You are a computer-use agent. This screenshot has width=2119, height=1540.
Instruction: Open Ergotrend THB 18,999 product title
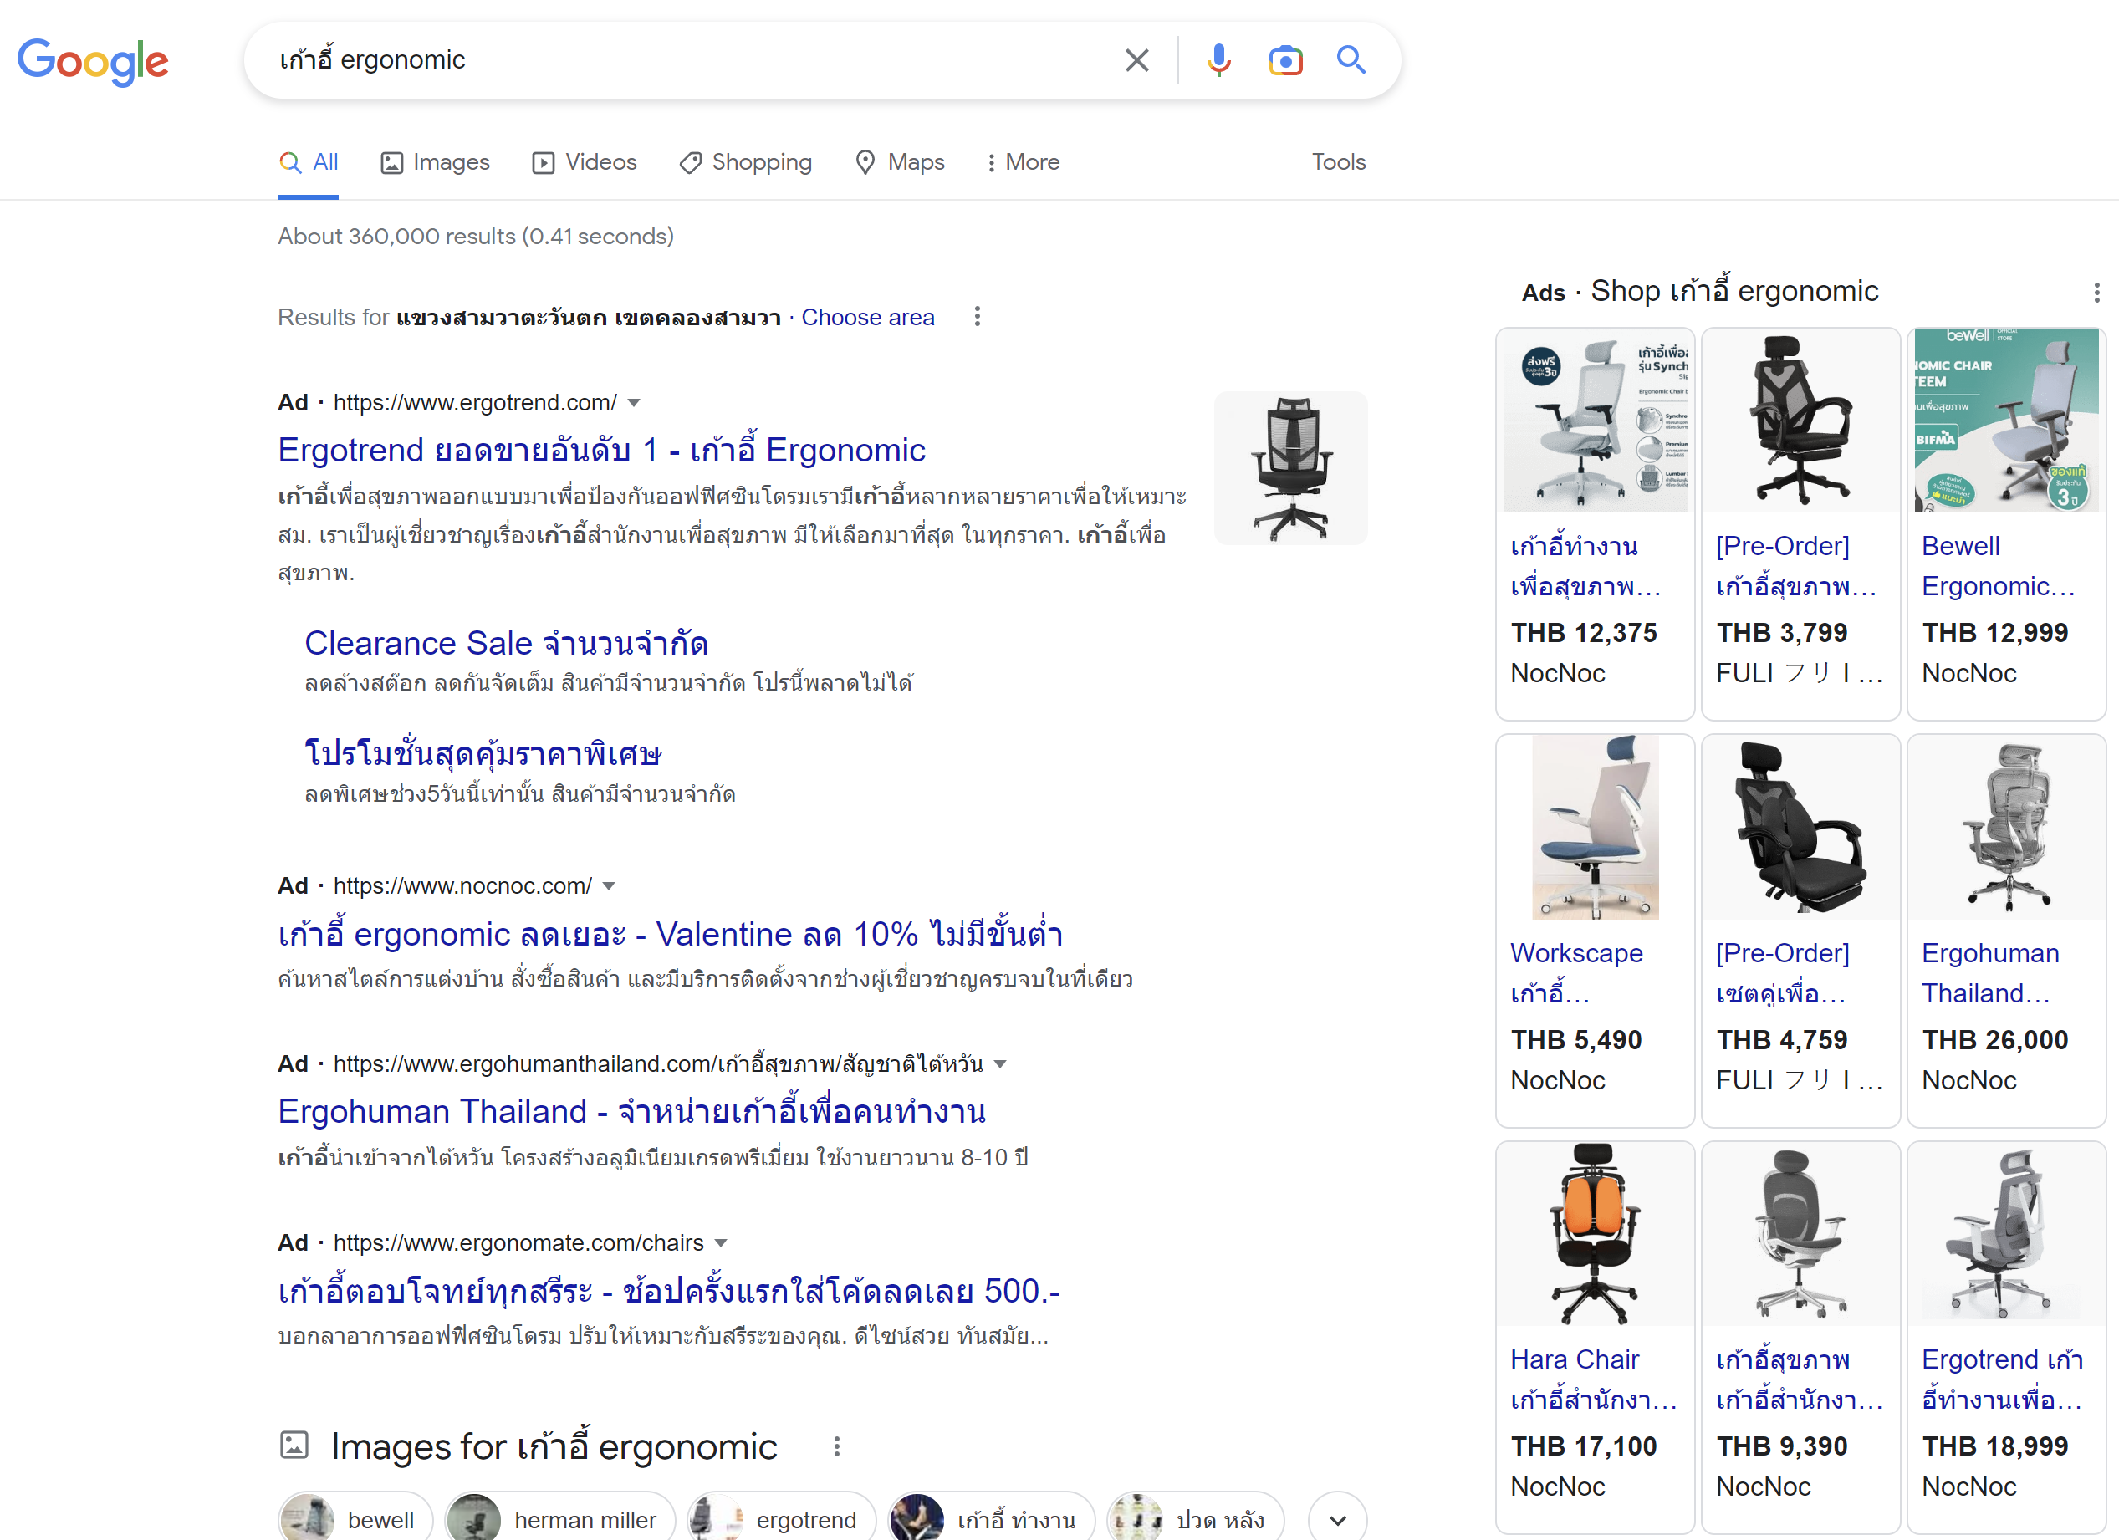(2002, 1379)
